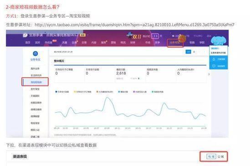250x166 pixels.
Task: Expand more metrics with right chevron arrow
Action: pyautogui.click(x=209, y=74)
